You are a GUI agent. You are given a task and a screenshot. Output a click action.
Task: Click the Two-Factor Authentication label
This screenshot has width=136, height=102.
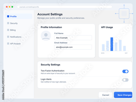point(52,71)
